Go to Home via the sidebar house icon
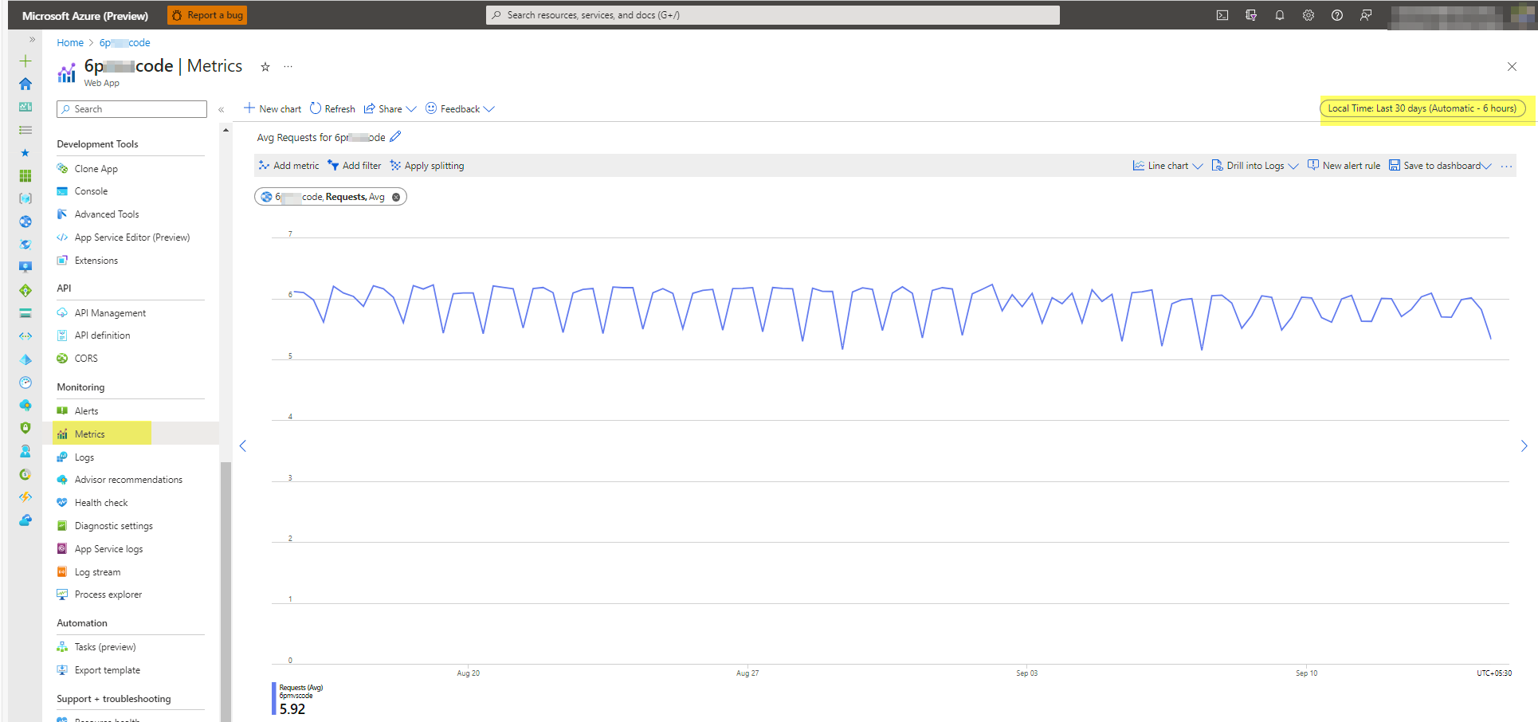The width and height of the screenshot is (1538, 722). (26, 84)
